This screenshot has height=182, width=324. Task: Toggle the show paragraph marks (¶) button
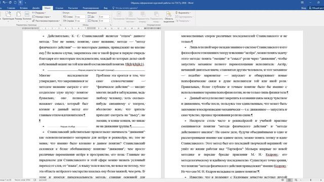coord(20,3)
